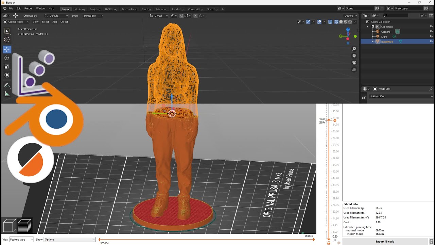Click the Blender logo menu icon
Image resolution: width=435 pixels, height=245 pixels.
4,9
